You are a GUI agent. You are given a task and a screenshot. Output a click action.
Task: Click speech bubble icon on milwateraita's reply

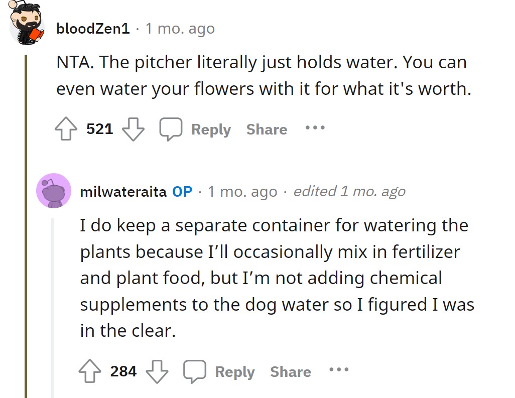(x=195, y=371)
